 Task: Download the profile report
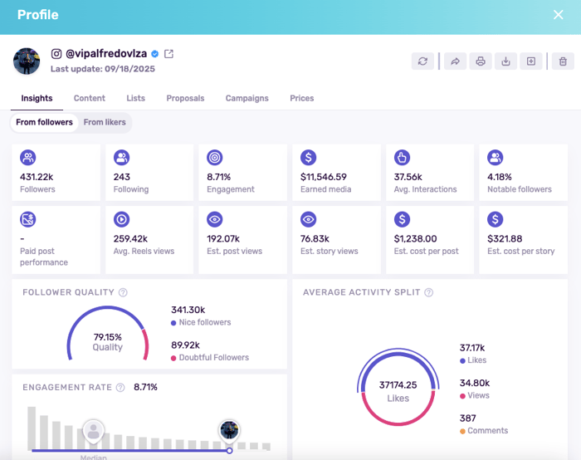pyautogui.click(x=505, y=61)
